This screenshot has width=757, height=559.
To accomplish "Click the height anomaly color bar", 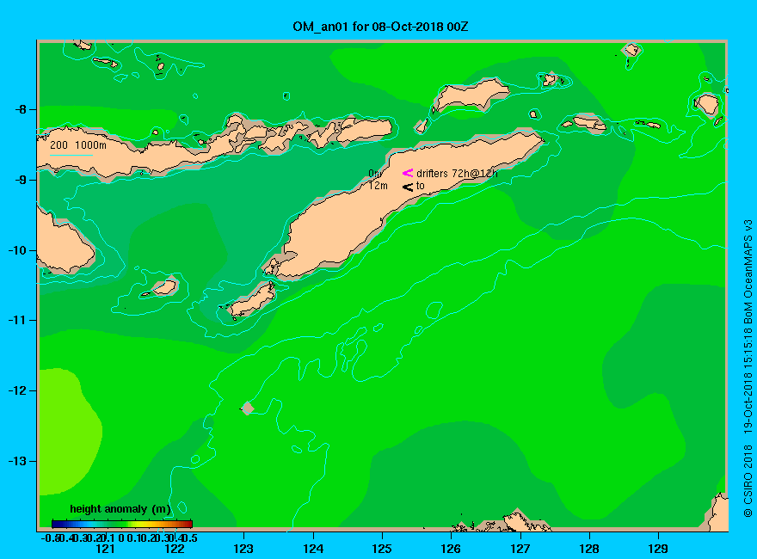I will [x=122, y=524].
